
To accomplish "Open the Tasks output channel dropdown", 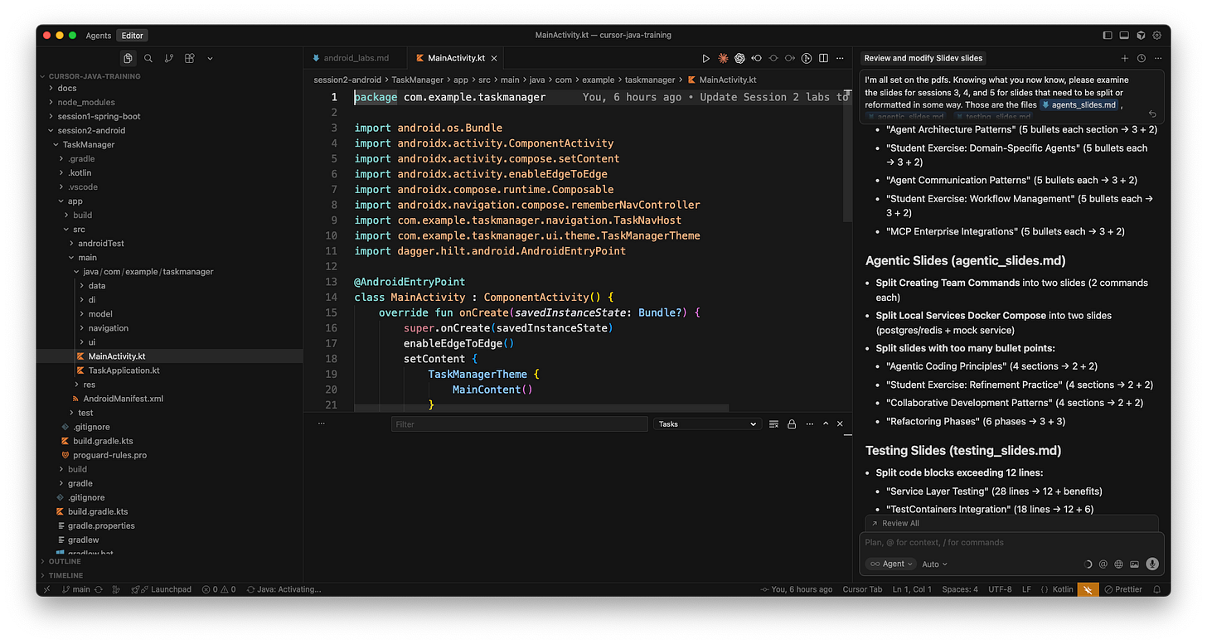I will click(x=706, y=424).
